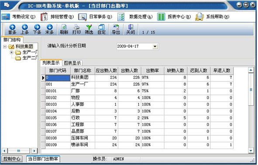This screenshot has height=165, width=258.
Task: Click the 29% attendance rate cell
Action: [152, 118]
